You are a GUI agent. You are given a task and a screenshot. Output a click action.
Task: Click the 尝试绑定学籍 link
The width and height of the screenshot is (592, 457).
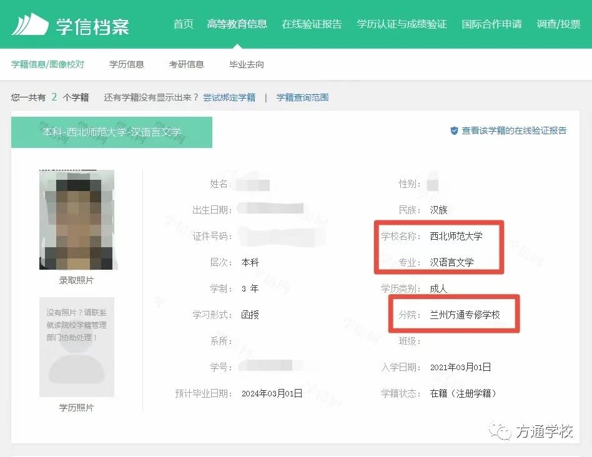pos(229,97)
